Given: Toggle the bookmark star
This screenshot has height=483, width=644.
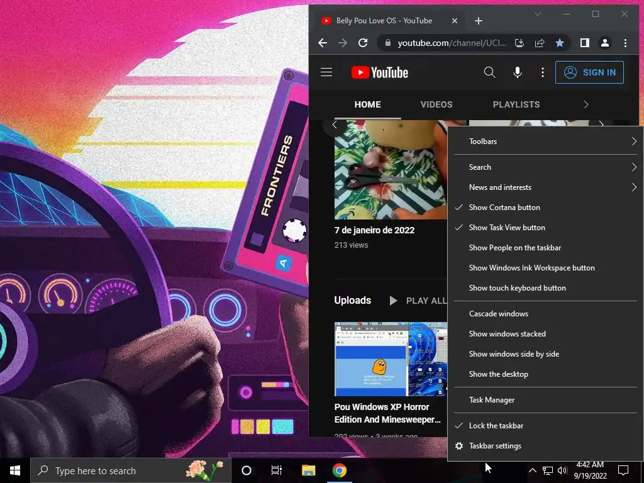Looking at the screenshot, I should tap(559, 43).
